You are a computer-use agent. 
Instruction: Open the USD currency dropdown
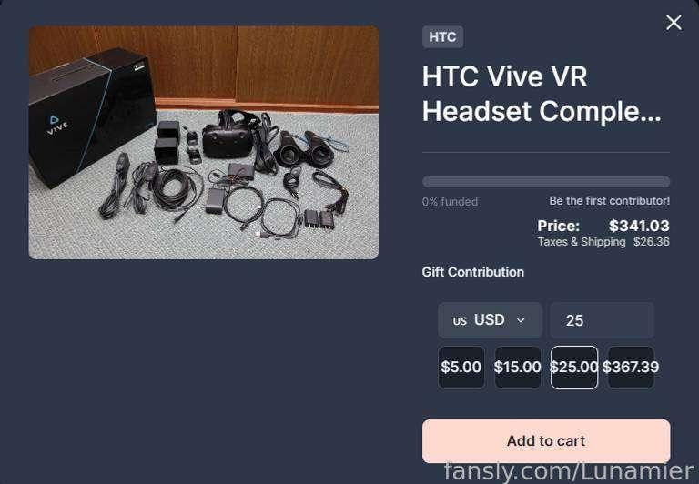(490, 320)
